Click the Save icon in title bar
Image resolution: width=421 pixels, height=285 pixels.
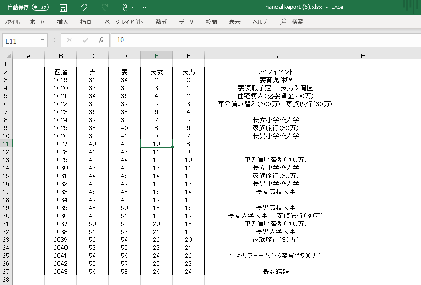click(63, 8)
